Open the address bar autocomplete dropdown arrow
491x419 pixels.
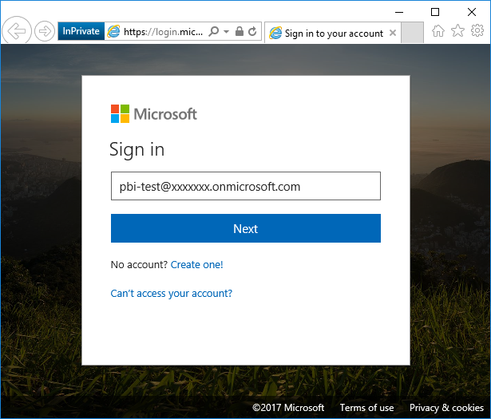(227, 32)
